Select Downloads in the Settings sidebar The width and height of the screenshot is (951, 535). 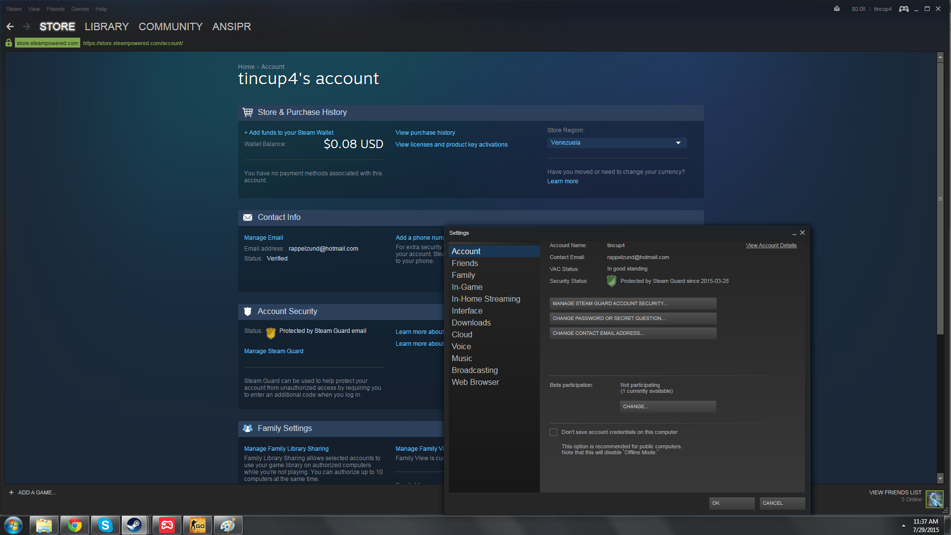click(x=494, y=322)
